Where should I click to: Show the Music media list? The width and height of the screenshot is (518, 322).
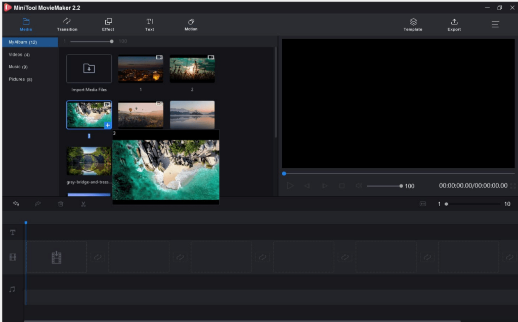point(18,67)
